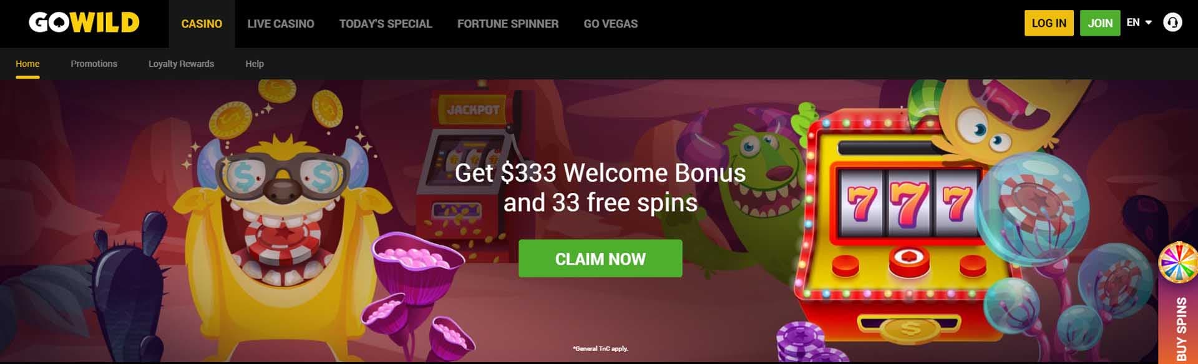
Task: Open the General TnC apply link
Action: pyautogui.click(x=600, y=348)
